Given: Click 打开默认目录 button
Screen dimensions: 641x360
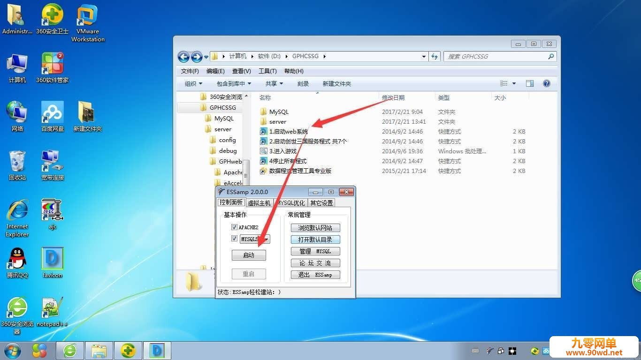Looking at the screenshot, I should pos(315,240).
